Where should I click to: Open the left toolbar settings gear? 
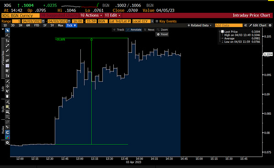7,143
